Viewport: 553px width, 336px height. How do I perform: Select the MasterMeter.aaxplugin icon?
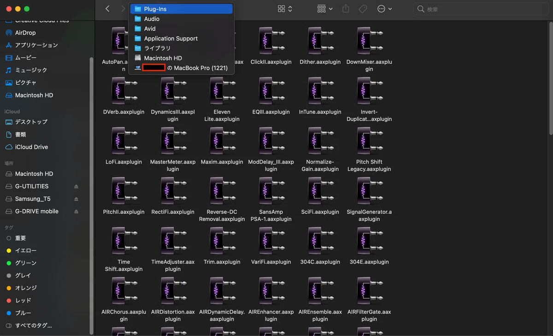[173, 141]
